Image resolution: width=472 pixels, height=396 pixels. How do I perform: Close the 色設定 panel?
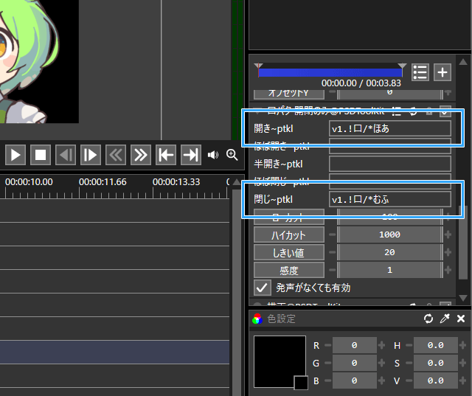(x=461, y=319)
